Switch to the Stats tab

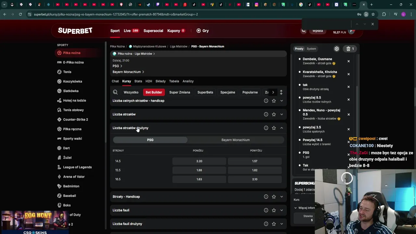click(x=138, y=81)
